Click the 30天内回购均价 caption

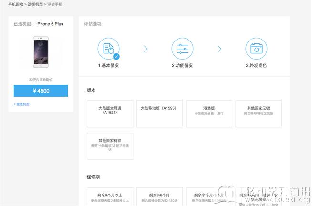pyautogui.click(x=41, y=80)
